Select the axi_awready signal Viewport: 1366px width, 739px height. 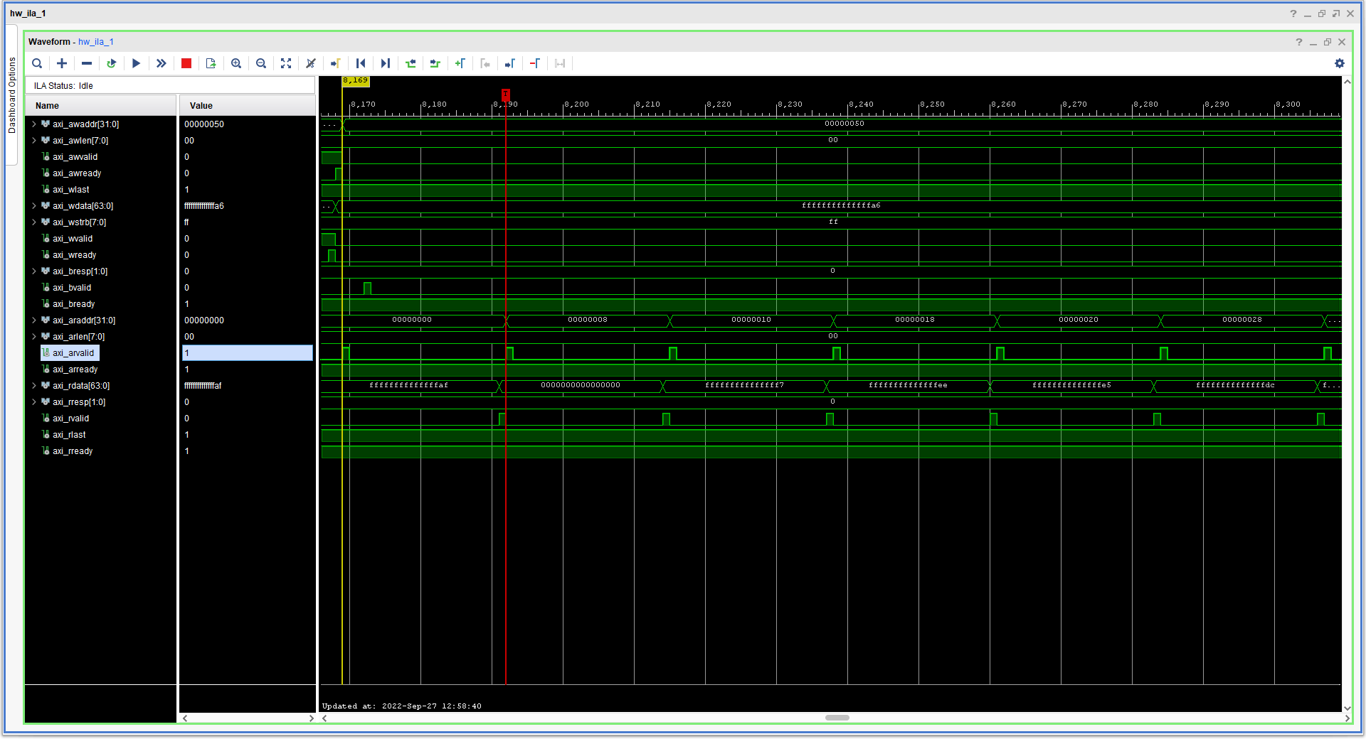pyautogui.click(x=77, y=173)
